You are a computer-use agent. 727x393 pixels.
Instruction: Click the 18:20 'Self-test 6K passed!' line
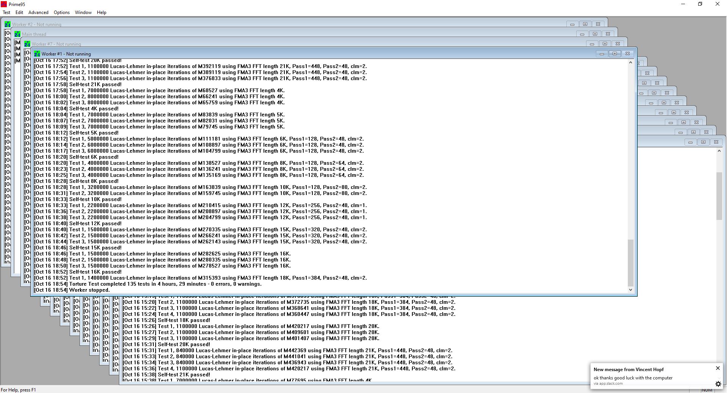76,157
